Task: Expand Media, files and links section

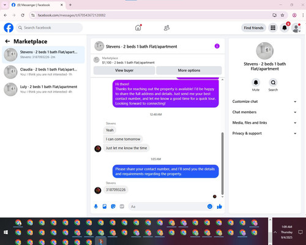Action: [264, 123]
